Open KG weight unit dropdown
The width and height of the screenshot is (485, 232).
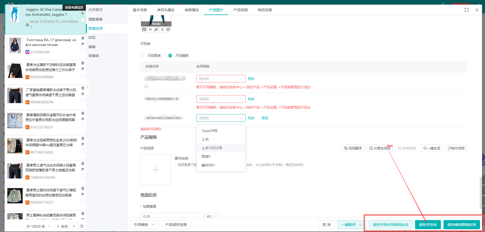tap(212, 216)
